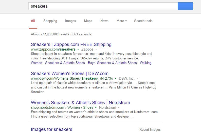
Task: Expand the More dropdown menu
Action: pyautogui.click(x=122, y=21)
